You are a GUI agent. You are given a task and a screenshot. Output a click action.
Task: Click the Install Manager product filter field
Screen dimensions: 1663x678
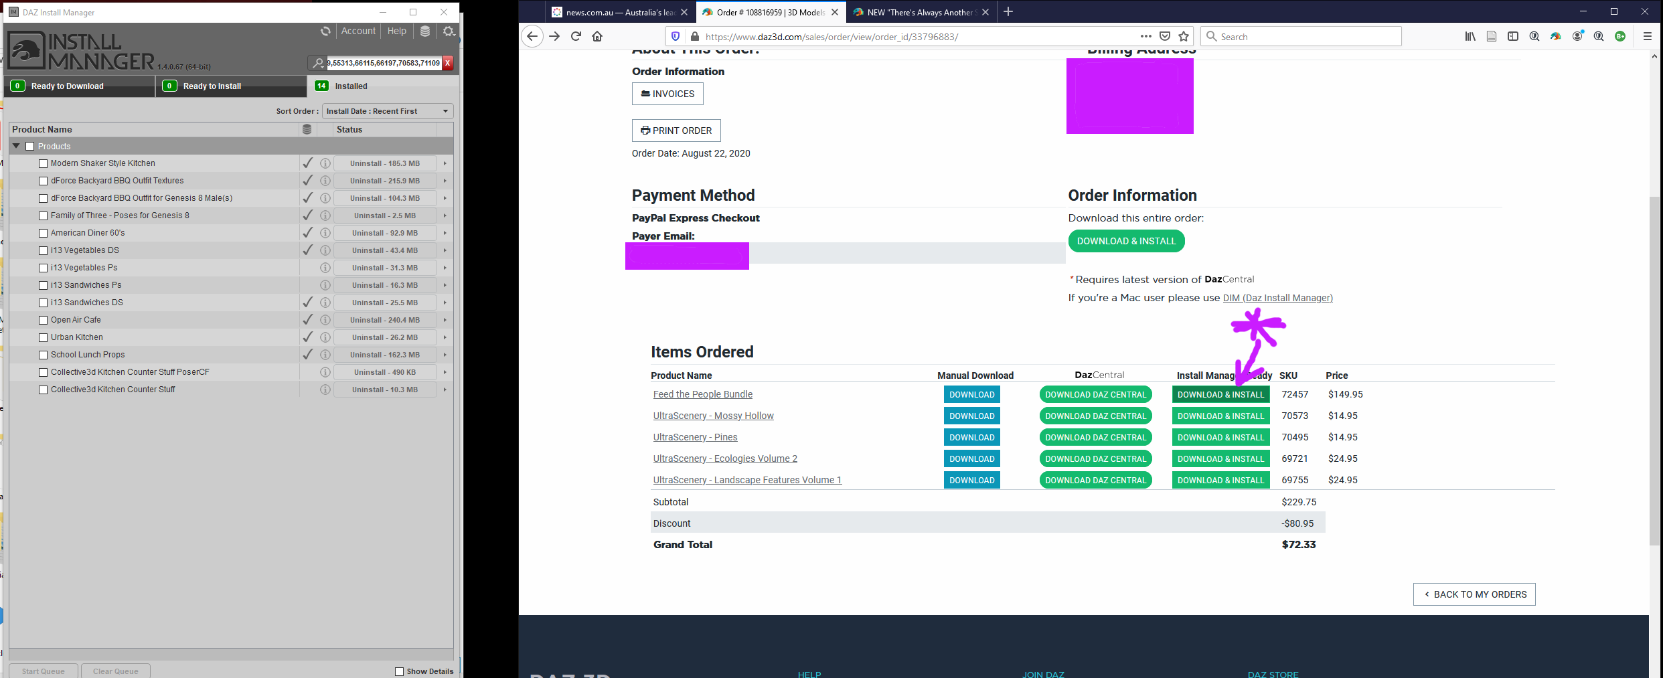click(x=384, y=63)
